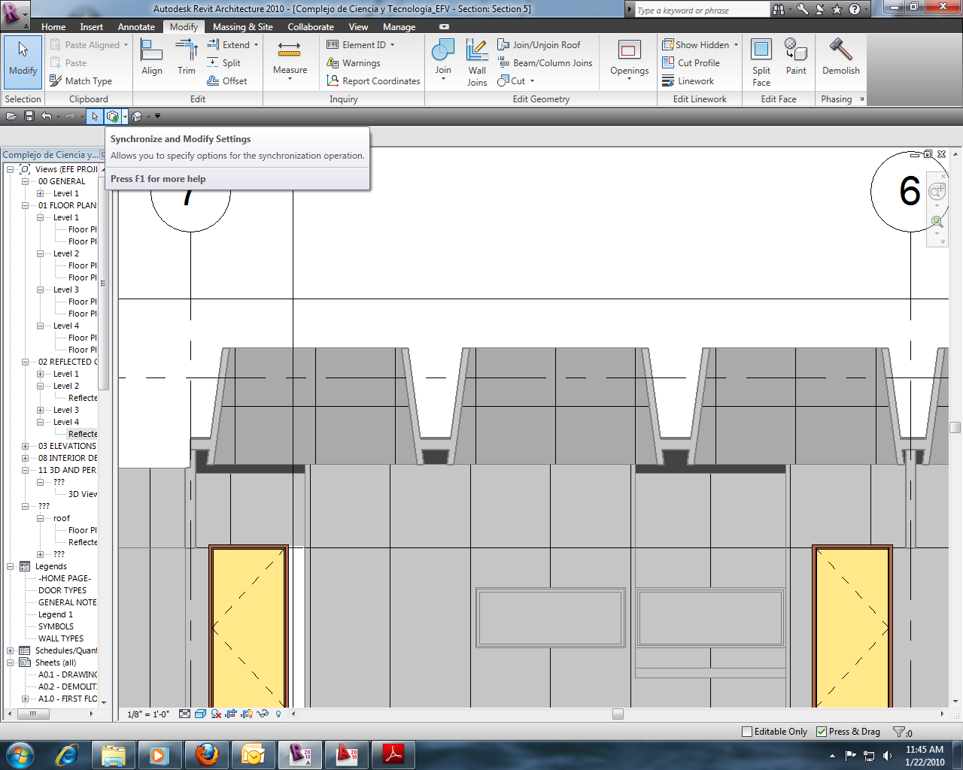
Task: Save project from quick access toolbar
Action: tap(29, 116)
